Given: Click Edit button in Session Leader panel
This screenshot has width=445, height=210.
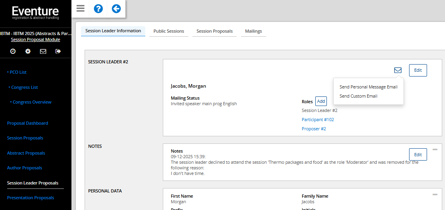Looking at the screenshot, I should tap(418, 70).
